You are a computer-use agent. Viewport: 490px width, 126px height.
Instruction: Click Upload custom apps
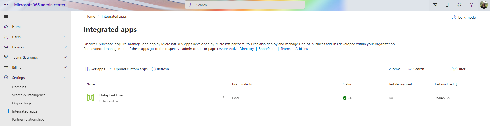click(x=128, y=69)
